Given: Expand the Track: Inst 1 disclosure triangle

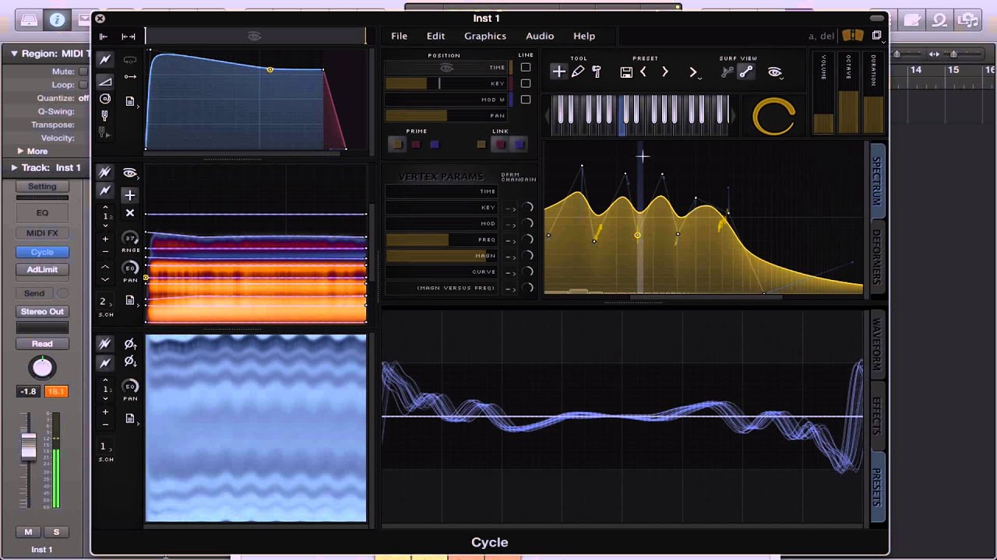Looking at the screenshot, I should [14, 167].
